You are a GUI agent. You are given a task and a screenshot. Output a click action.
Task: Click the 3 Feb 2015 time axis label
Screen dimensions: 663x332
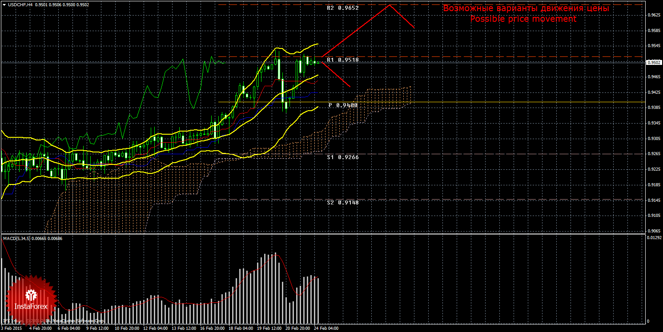(x=12, y=328)
